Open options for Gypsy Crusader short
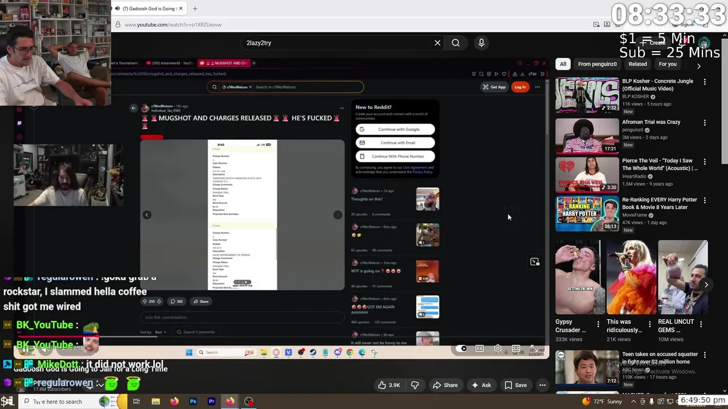The image size is (728, 409). coord(598,324)
